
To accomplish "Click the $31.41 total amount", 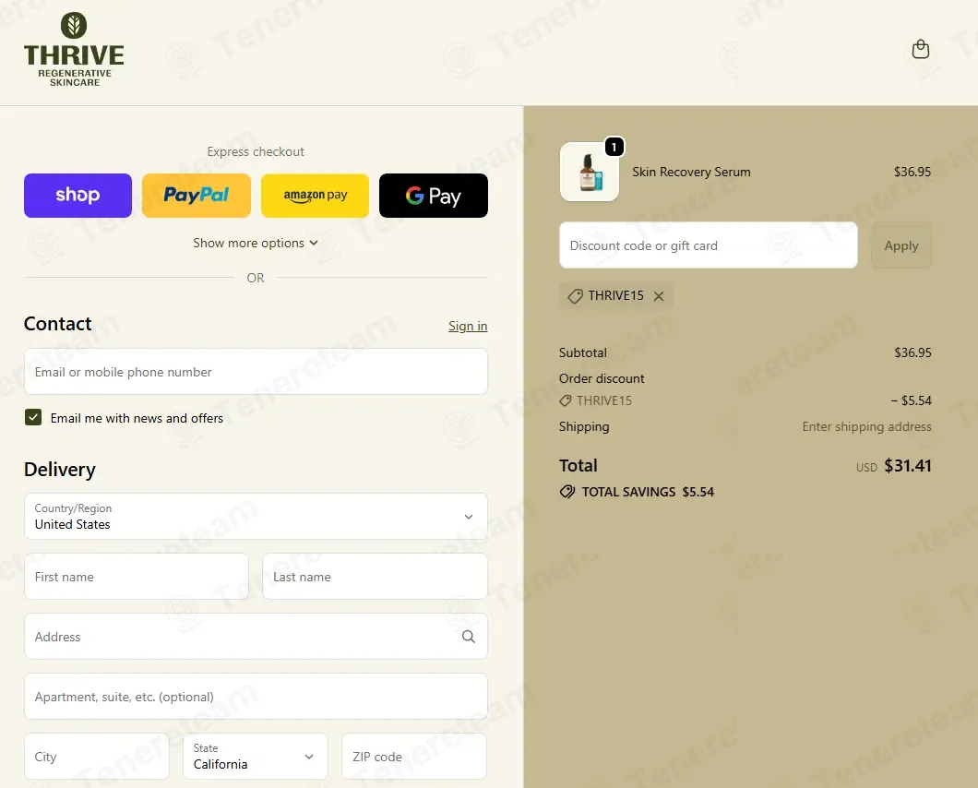I will click(x=908, y=465).
